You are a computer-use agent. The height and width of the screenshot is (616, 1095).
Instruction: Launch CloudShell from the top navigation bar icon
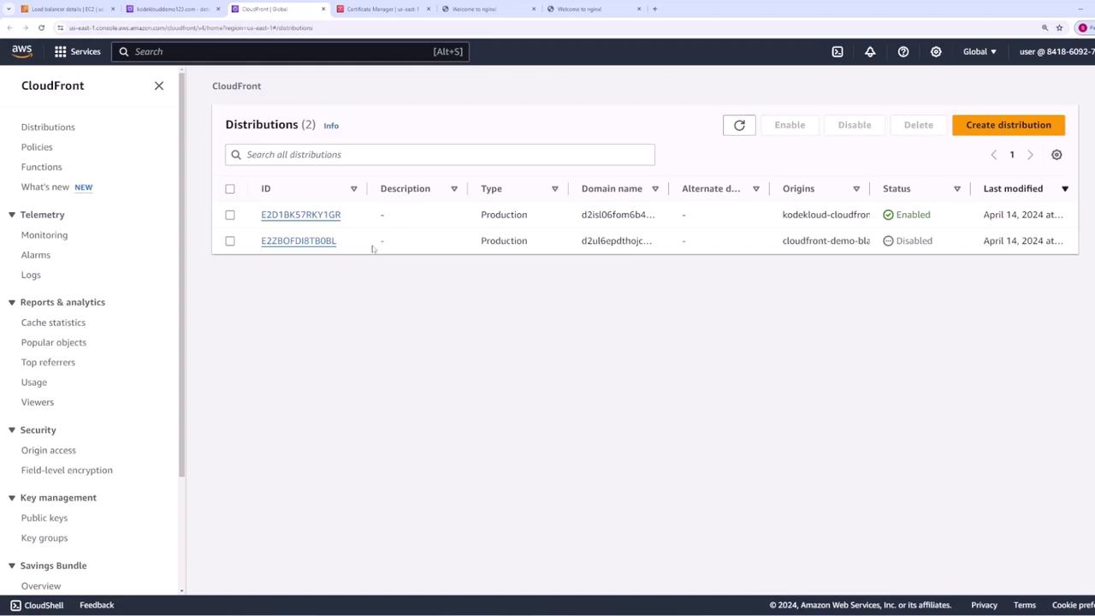point(838,51)
